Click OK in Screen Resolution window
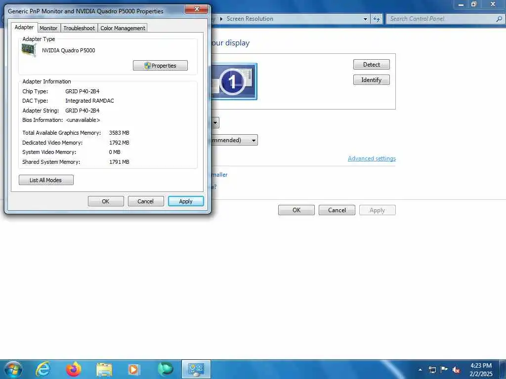This screenshot has height=379, width=506. point(296,210)
